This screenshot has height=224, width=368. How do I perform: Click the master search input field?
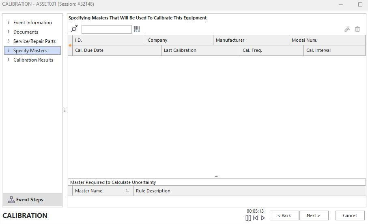click(x=107, y=29)
